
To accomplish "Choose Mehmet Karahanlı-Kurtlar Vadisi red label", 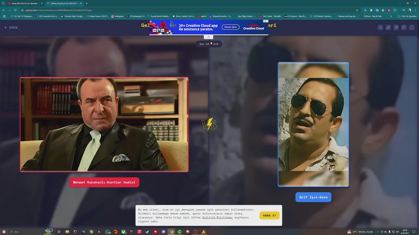I will tap(104, 182).
